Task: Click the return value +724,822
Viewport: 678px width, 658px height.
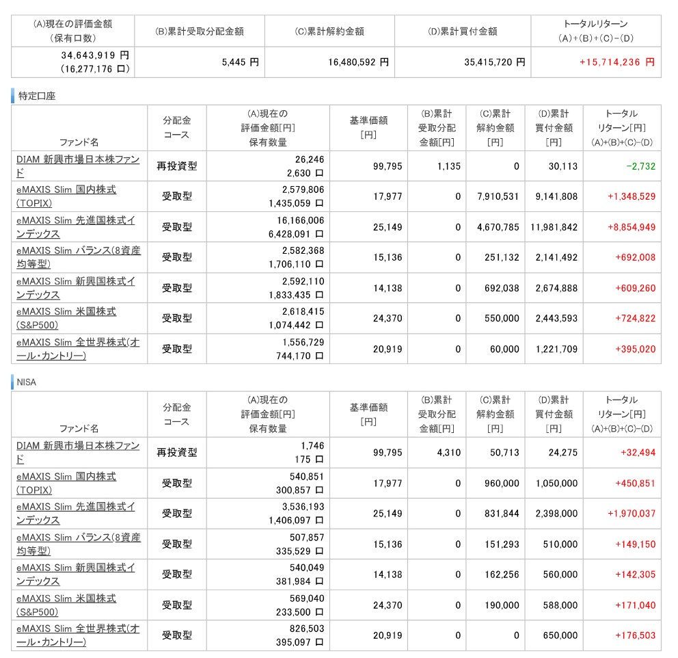Action: click(x=635, y=319)
